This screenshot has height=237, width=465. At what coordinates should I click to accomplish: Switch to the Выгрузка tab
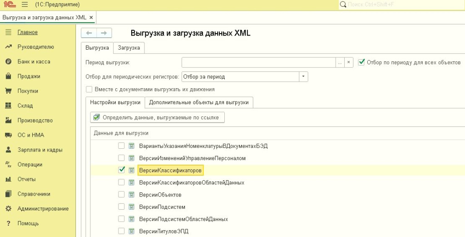97,47
